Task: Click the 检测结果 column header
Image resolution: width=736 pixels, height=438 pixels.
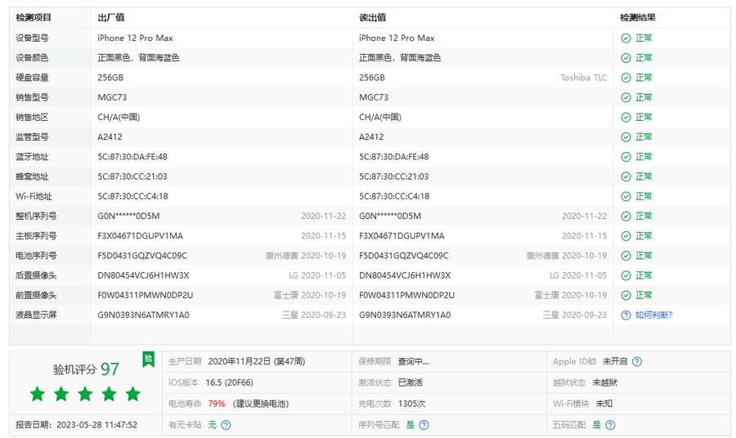Action: click(637, 17)
